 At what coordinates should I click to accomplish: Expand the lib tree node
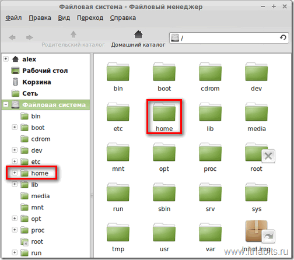pos(15,184)
